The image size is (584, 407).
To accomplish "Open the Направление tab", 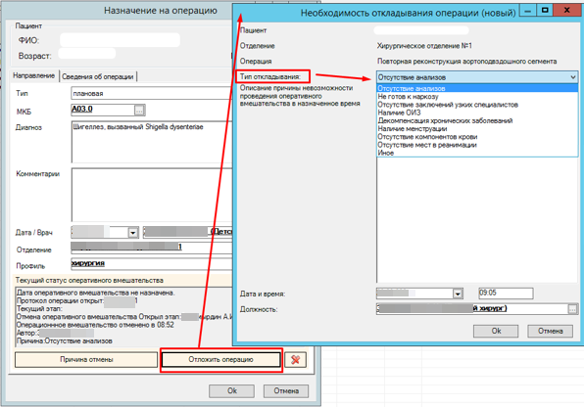I will (34, 76).
